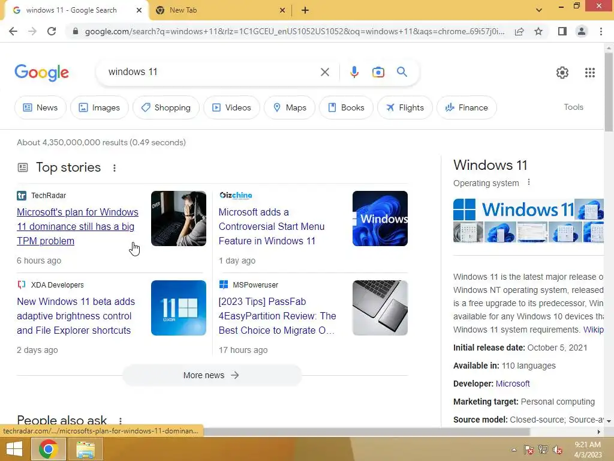Image resolution: width=614 pixels, height=461 pixels.
Task: Open the browser side panel
Action: [562, 31]
